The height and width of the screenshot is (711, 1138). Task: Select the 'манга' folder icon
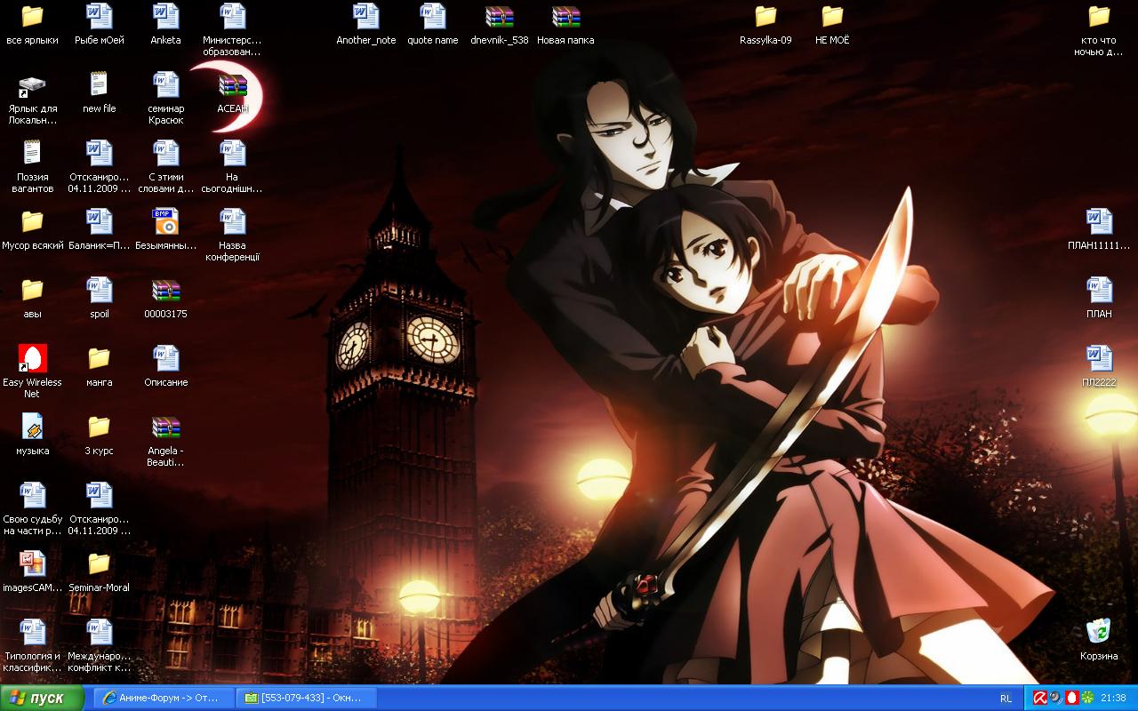pos(99,359)
